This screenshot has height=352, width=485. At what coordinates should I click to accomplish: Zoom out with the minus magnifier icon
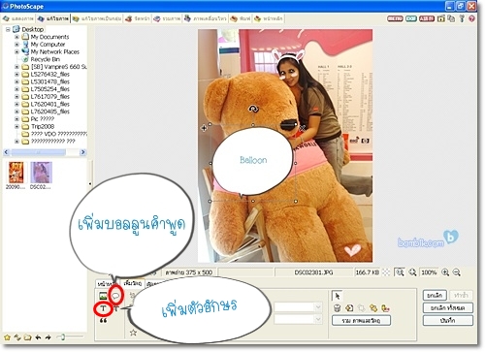pyautogui.click(x=456, y=272)
